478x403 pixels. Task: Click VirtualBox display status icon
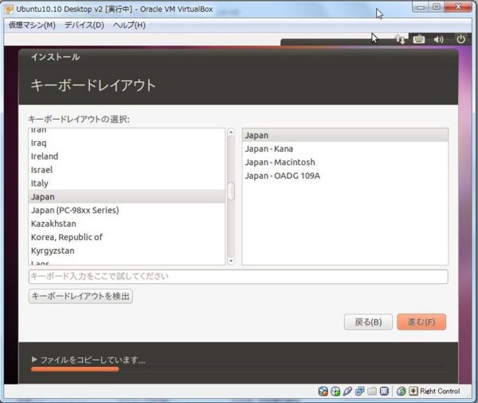coord(385,391)
